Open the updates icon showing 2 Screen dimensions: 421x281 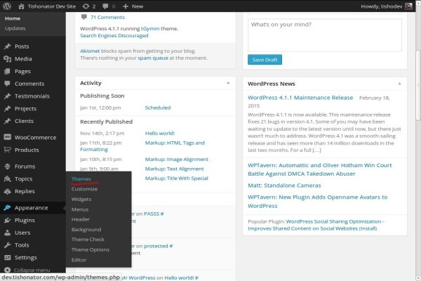86,6
